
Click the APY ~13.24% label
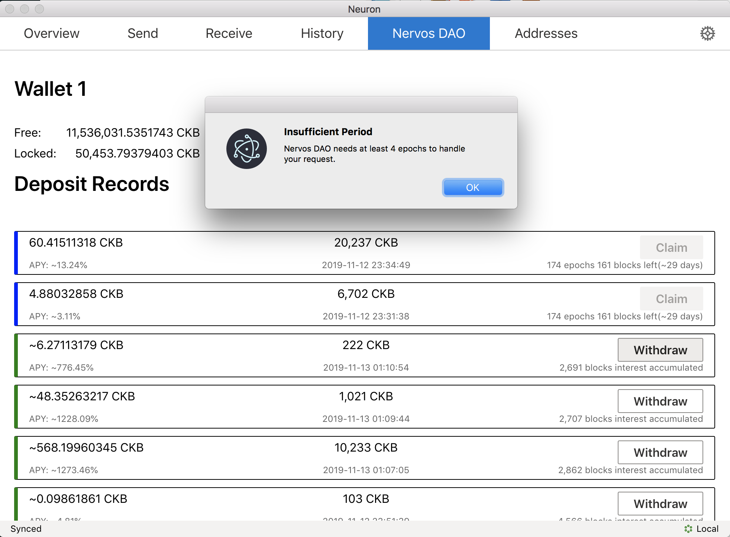pyautogui.click(x=58, y=265)
